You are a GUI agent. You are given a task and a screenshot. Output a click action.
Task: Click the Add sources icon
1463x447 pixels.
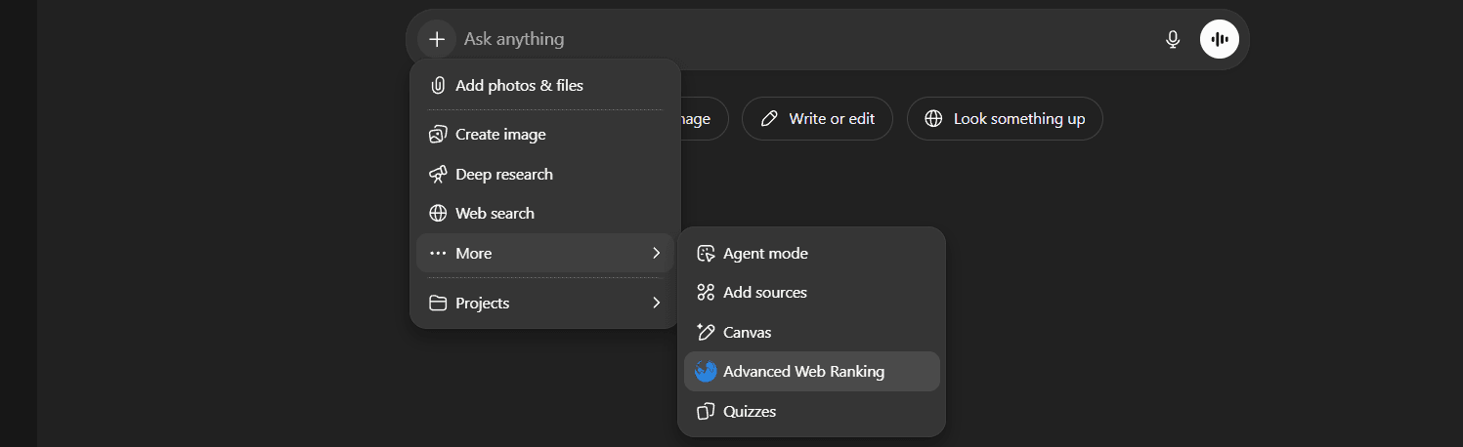[706, 292]
